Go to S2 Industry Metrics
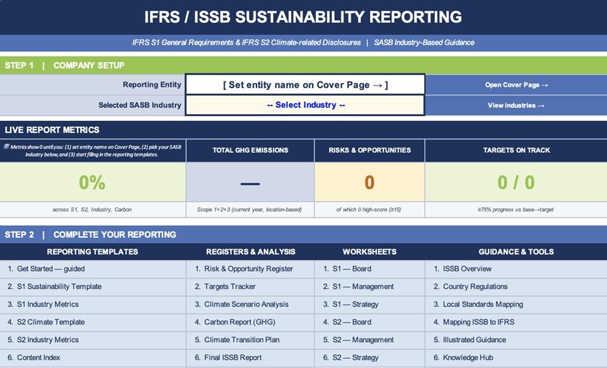 93,340
